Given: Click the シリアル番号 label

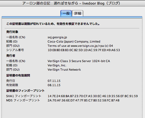Looking at the screenshot, I should click(15, 50).
